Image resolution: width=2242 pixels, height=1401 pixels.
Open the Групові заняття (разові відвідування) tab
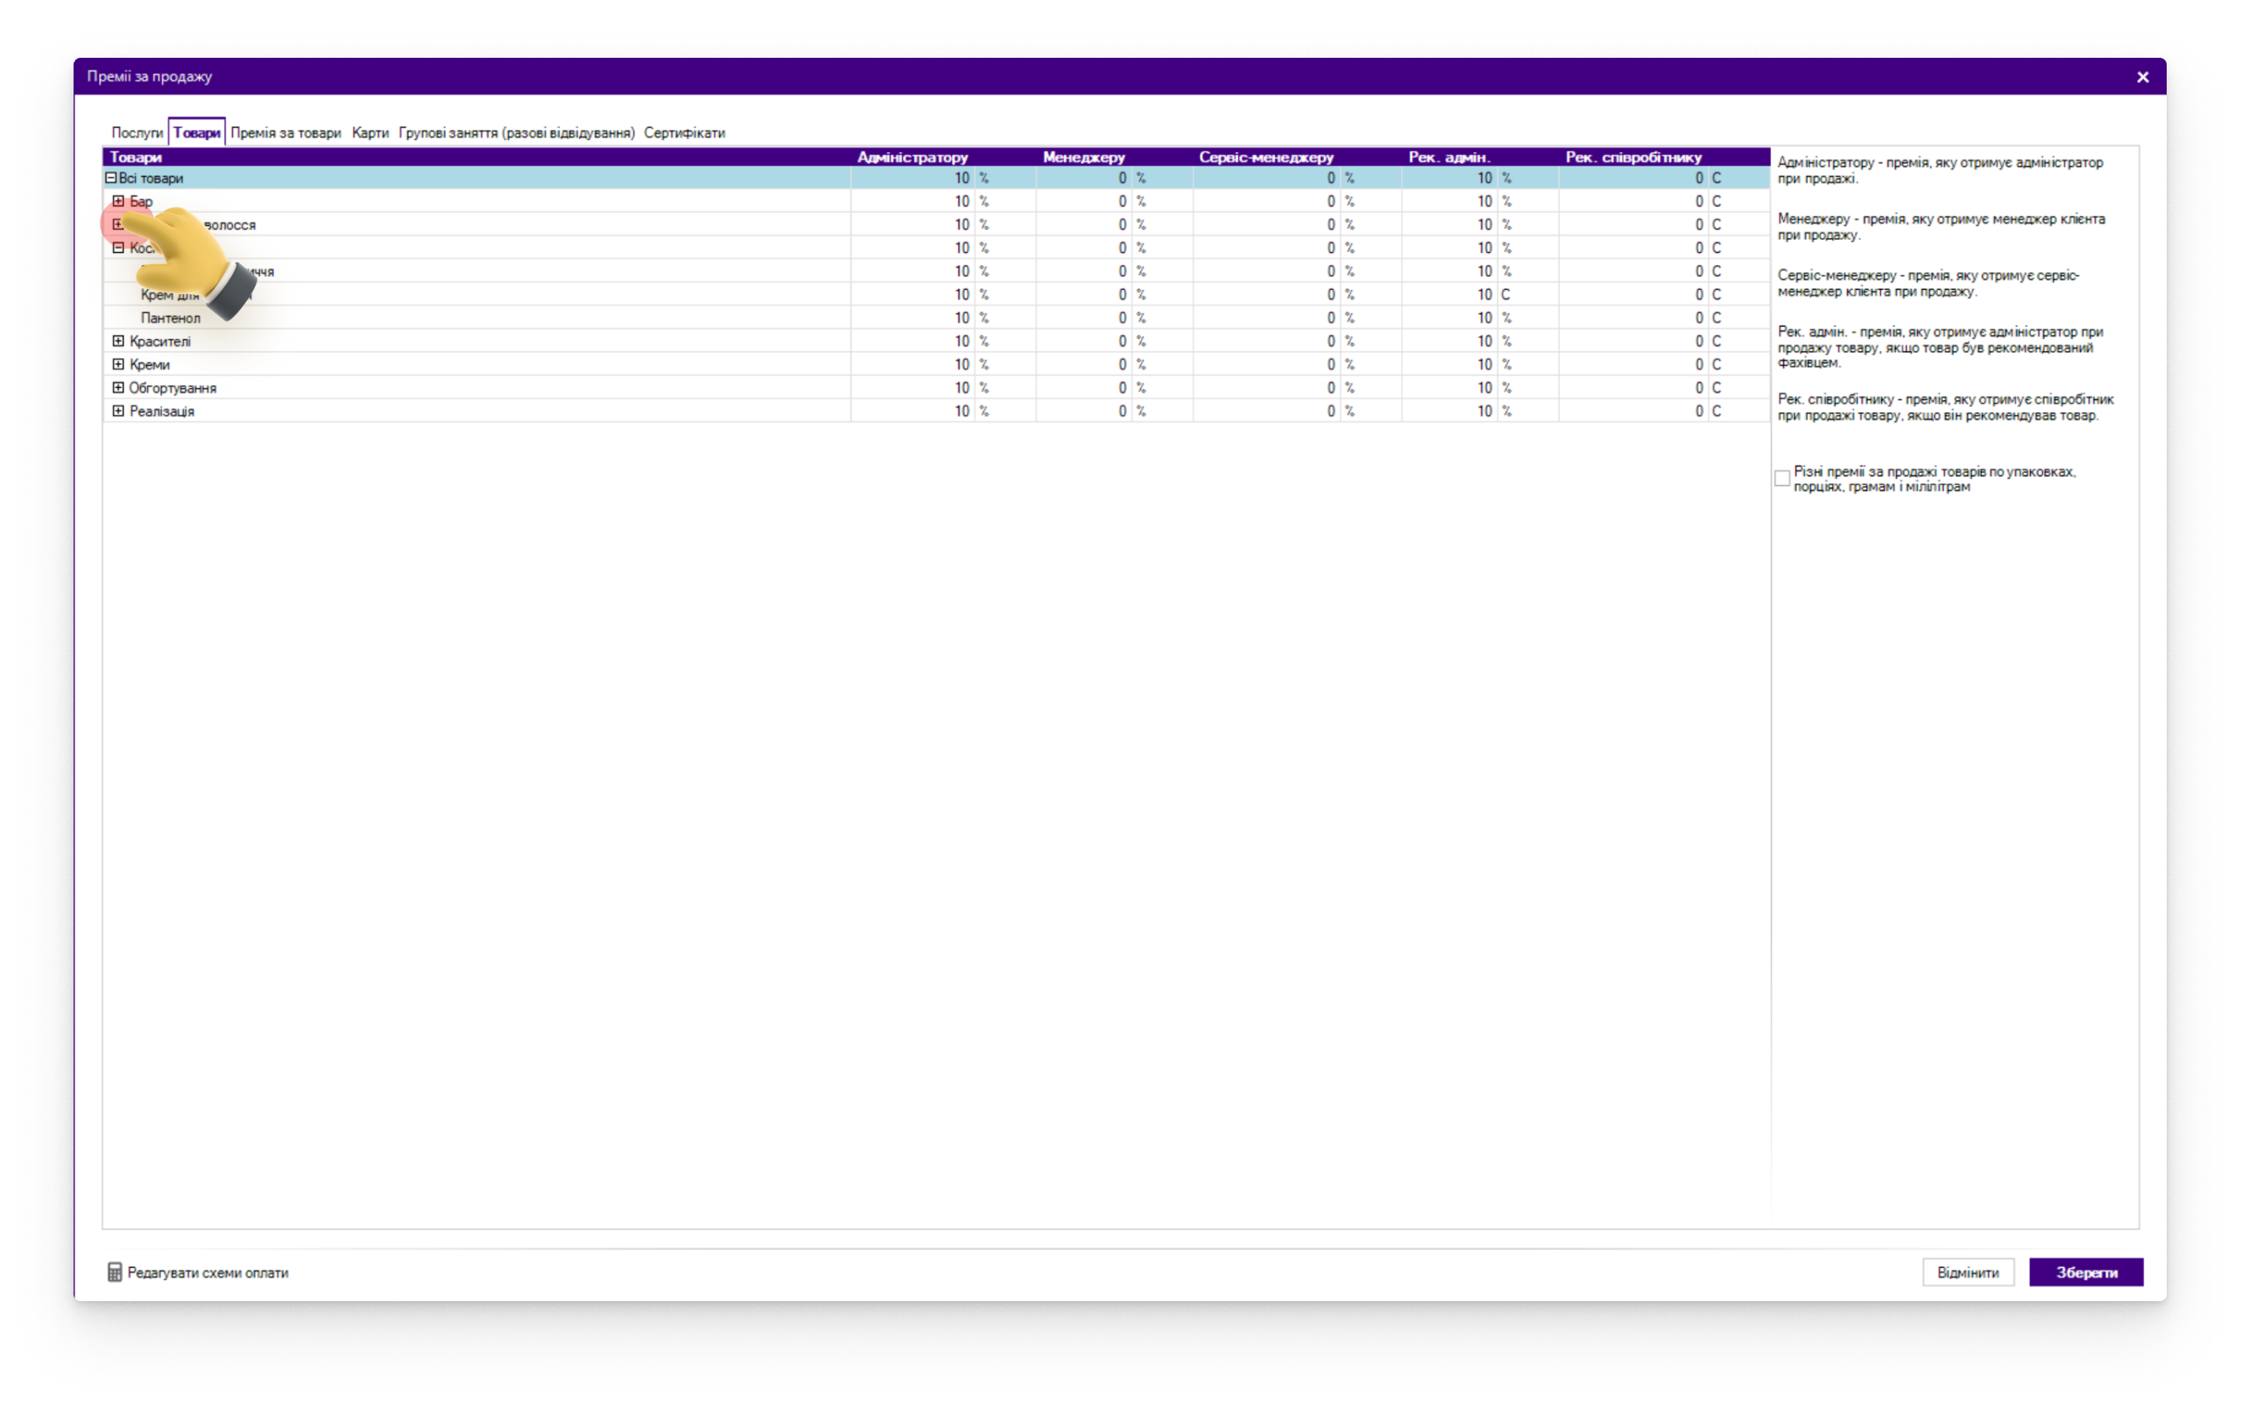516,132
